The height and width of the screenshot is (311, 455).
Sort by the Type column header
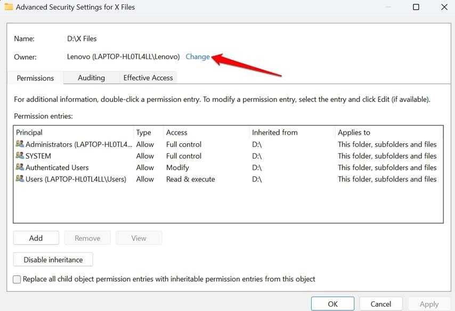pyautogui.click(x=148, y=132)
